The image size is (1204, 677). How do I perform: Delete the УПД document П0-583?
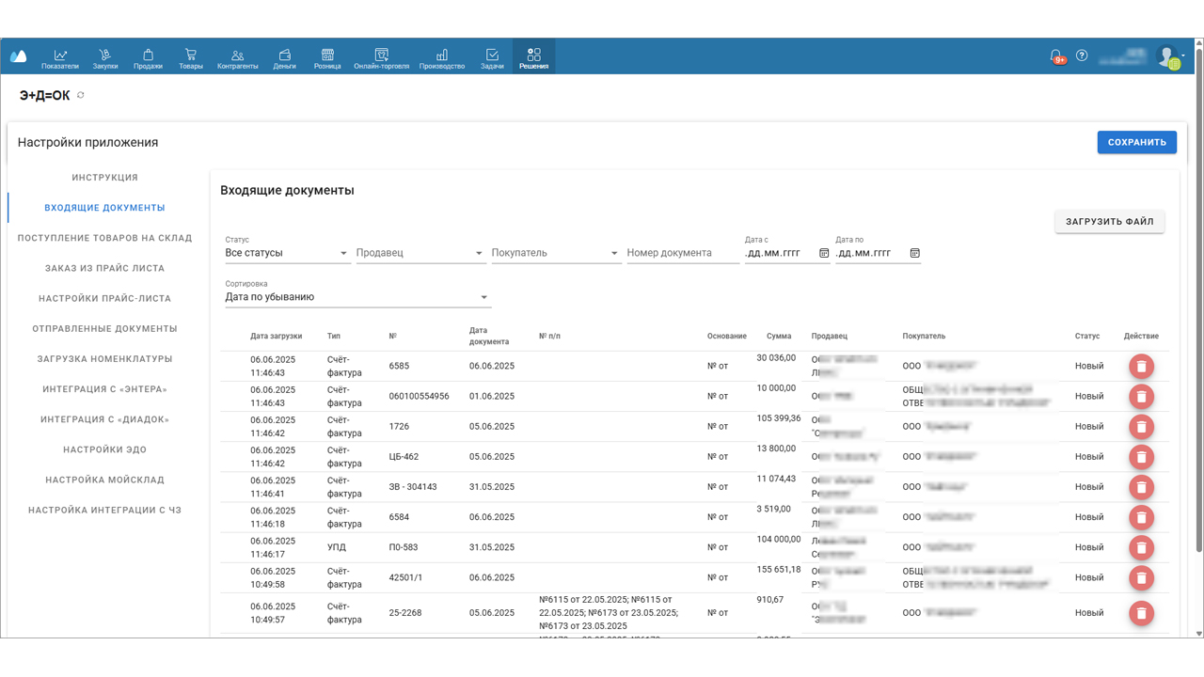pos(1141,548)
